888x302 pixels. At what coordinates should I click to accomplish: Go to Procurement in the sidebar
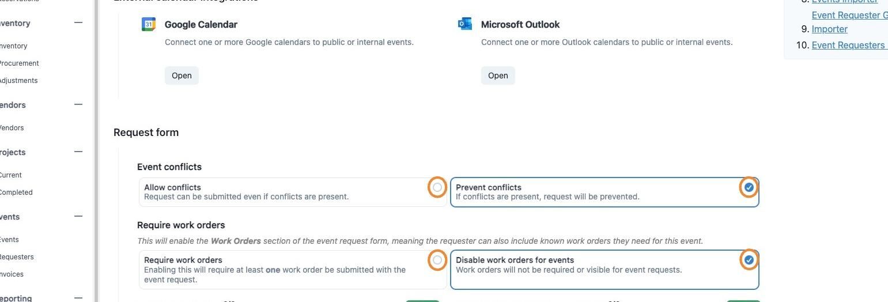pos(19,63)
